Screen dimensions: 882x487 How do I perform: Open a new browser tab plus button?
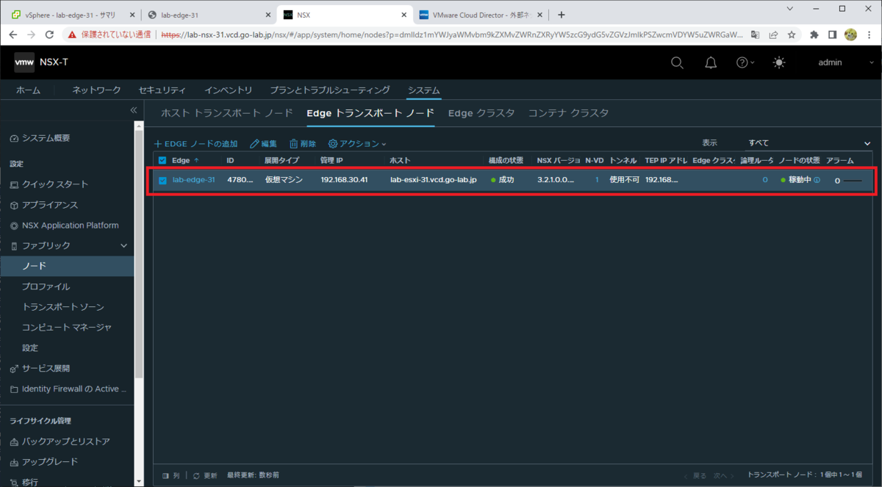coord(562,15)
